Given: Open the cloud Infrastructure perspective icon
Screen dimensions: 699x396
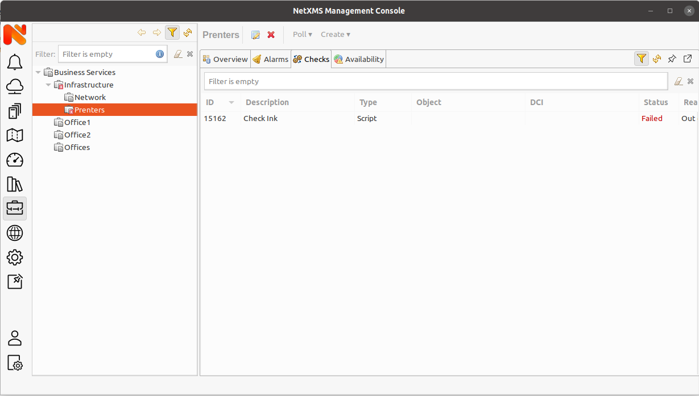Looking at the screenshot, I should [15, 86].
